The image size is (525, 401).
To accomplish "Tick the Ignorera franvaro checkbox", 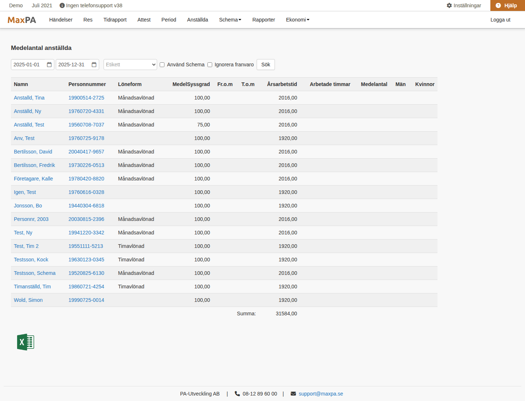I will [210, 65].
